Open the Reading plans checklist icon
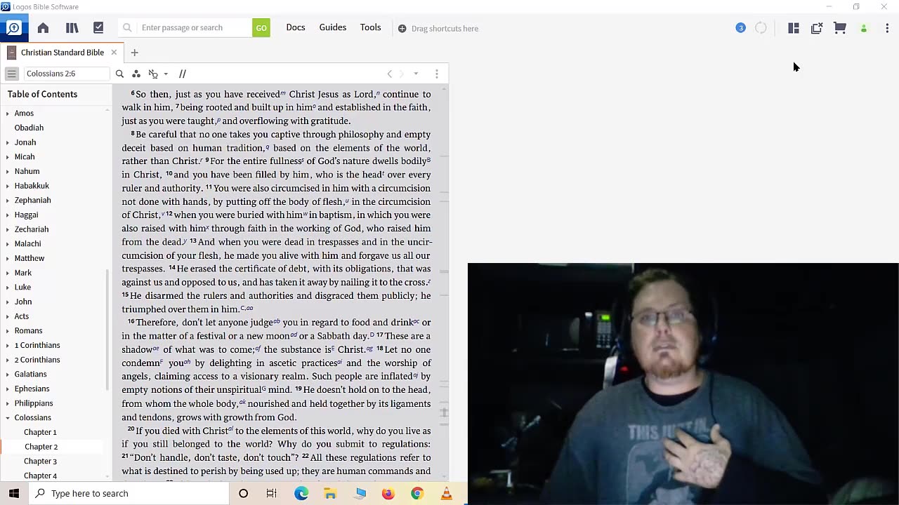Image resolution: width=899 pixels, height=505 pixels. [98, 28]
